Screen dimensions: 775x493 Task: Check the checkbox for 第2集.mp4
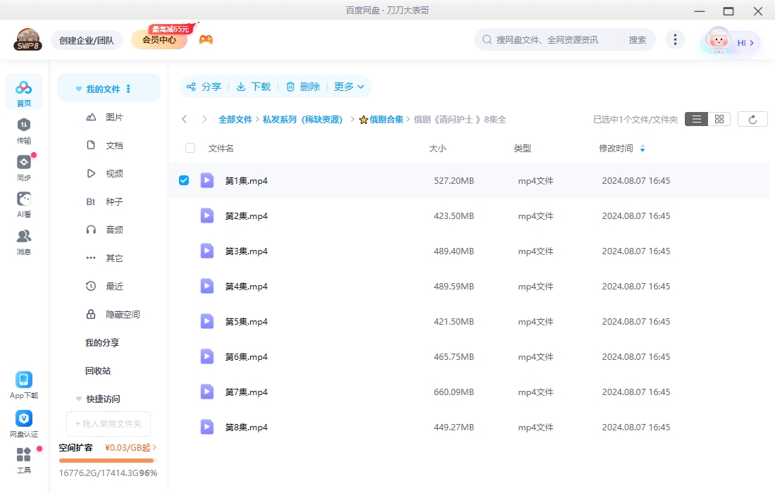coord(184,216)
